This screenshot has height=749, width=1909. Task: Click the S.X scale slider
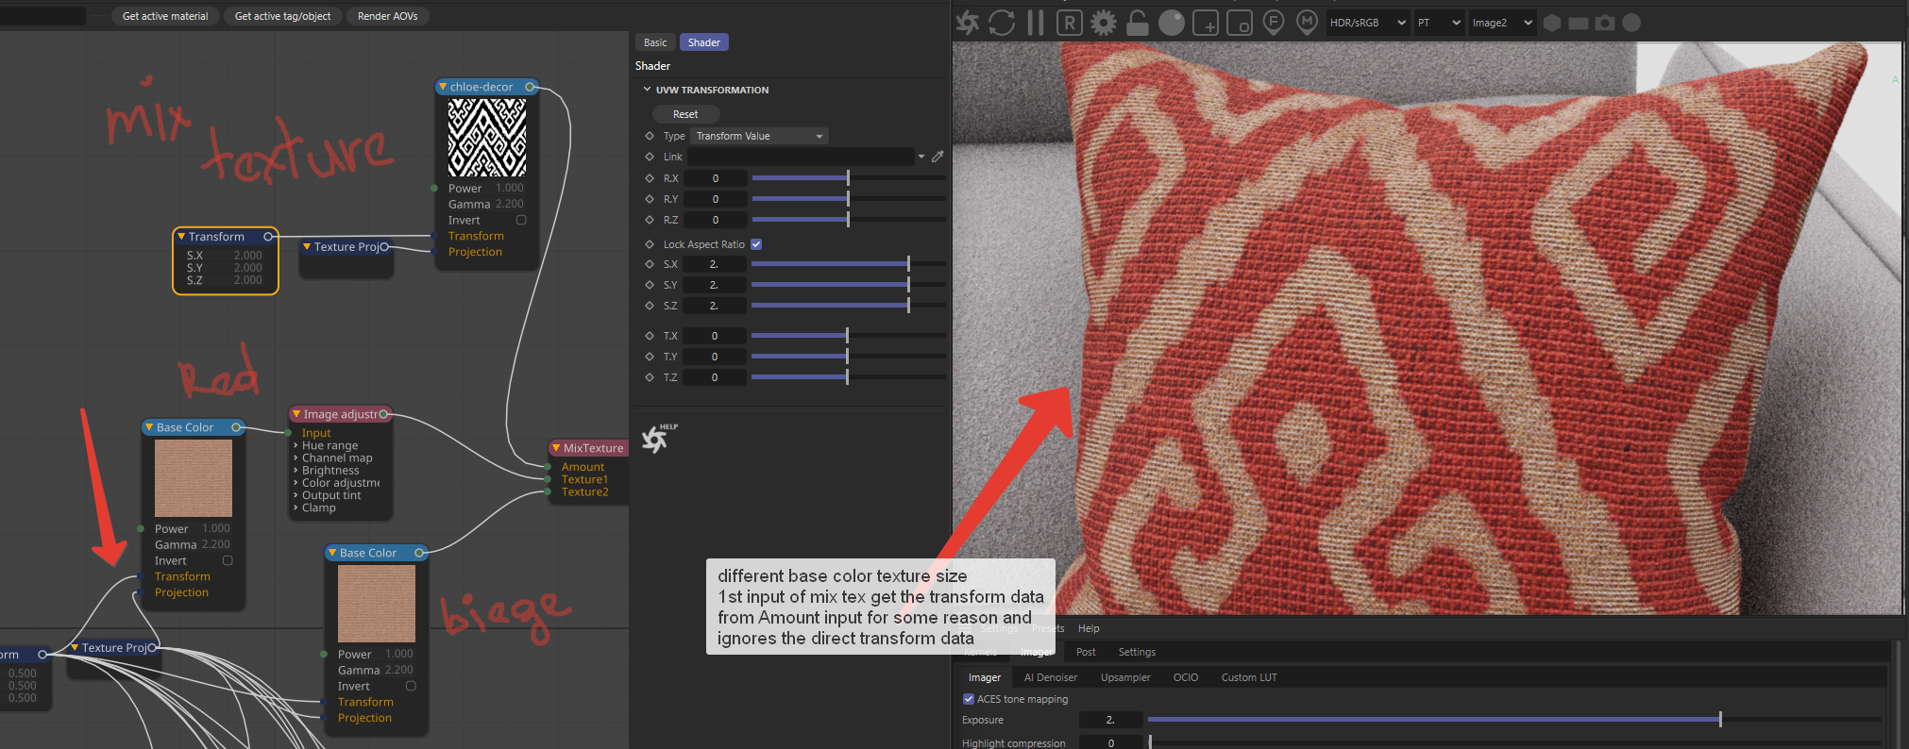[848, 264]
